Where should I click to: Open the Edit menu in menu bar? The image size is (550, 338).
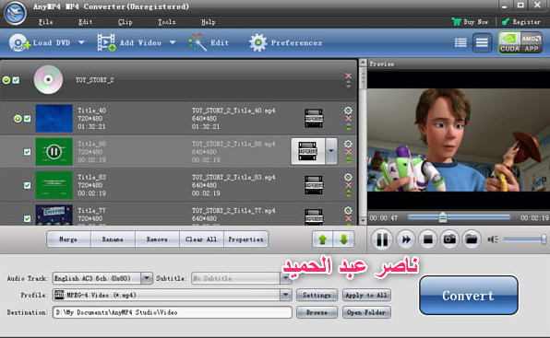(86, 22)
